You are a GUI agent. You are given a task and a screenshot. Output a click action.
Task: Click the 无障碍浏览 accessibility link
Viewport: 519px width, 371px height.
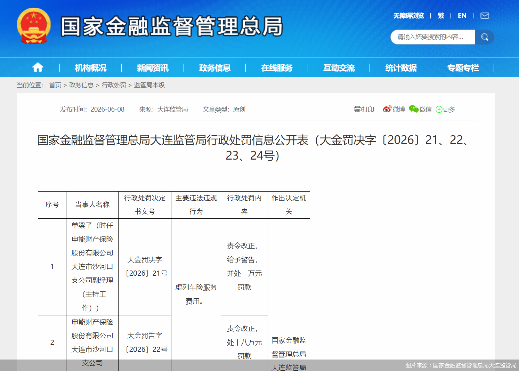click(x=408, y=16)
